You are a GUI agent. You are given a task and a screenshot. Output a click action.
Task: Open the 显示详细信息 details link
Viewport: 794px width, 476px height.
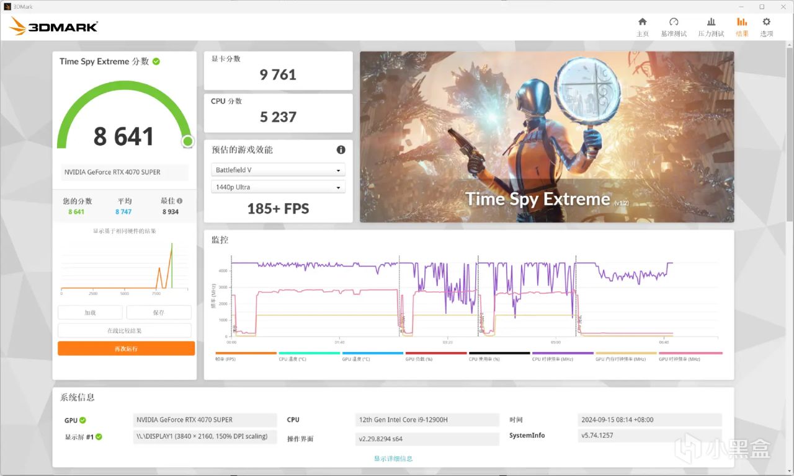(x=393, y=459)
